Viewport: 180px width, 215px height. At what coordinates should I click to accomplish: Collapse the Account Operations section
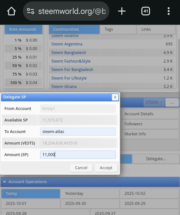pos(4,182)
